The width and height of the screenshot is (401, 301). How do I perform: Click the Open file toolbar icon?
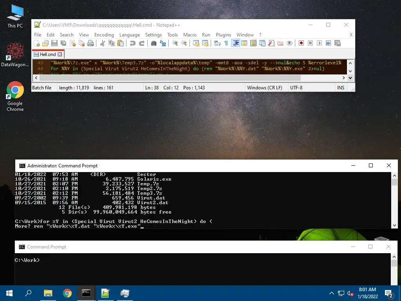click(45, 43)
